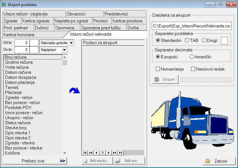The image size is (238, 168).
Task: Expand the Neplaćeni status dropdown
Action: tap(64, 50)
